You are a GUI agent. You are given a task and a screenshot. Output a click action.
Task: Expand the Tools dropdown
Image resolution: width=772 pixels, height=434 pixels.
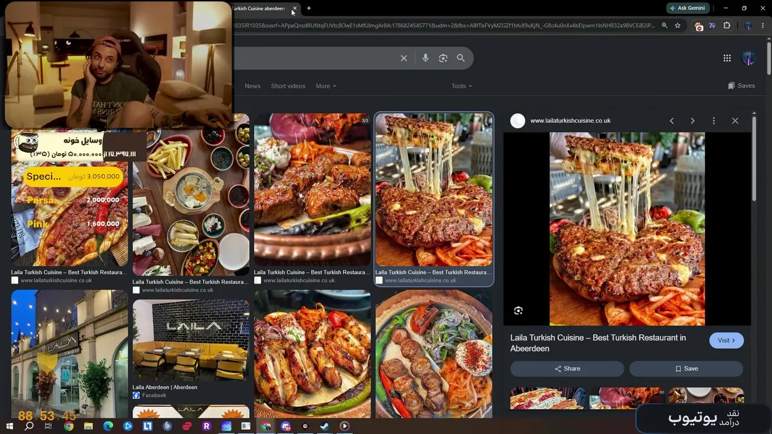tap(461, 86)
